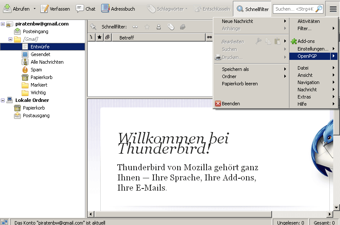Sort by the star column header

point(99,37)
